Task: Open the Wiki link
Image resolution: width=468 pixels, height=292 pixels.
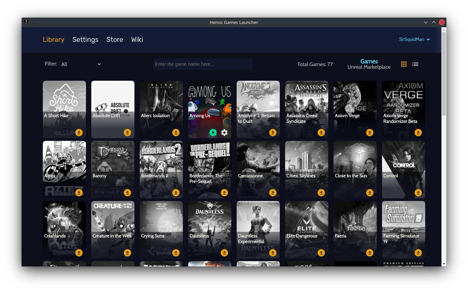Action: point(137,40)
